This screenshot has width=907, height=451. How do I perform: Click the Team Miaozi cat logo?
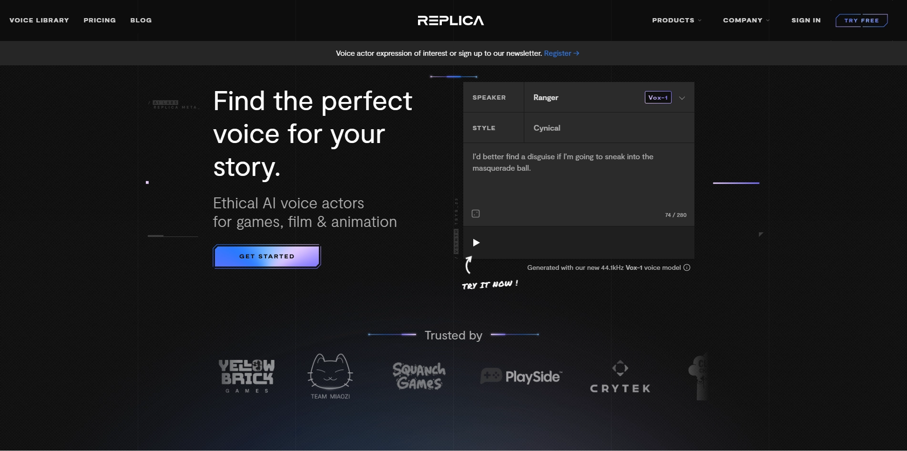pyautogui.click(x=330, y=377)
